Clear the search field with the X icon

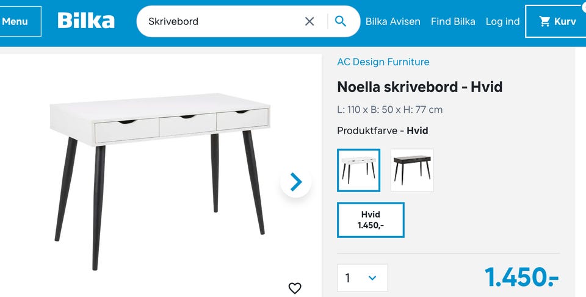309,21
